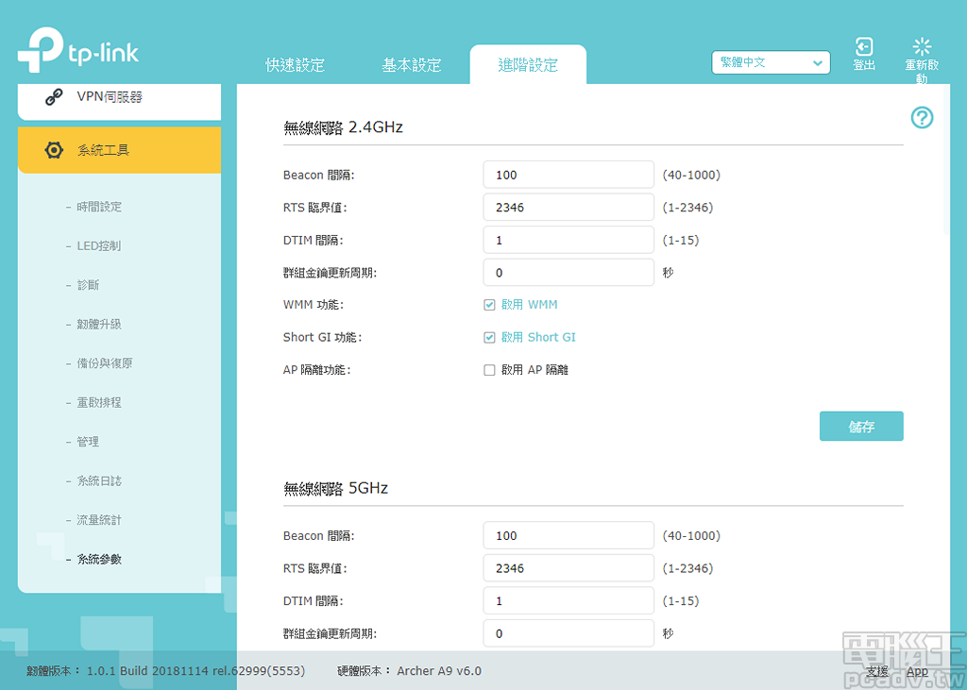Open 韌體升級 in the sidebar
The height and width of the screenshot is (690, 967).
99,325
